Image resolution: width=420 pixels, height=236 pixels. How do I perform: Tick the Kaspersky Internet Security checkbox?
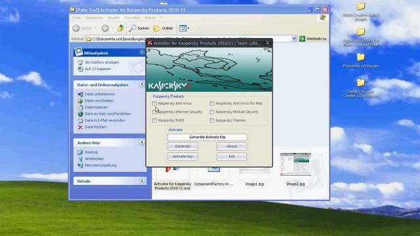[155, 112]
